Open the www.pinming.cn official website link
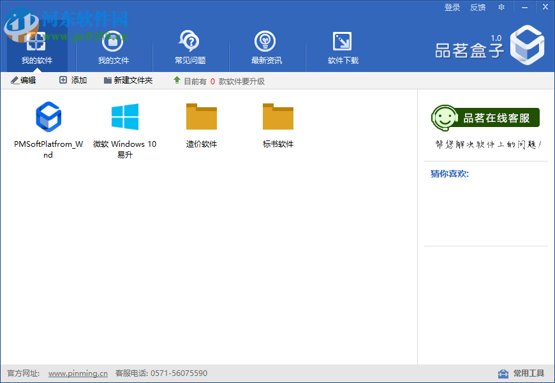 (78, 373)
